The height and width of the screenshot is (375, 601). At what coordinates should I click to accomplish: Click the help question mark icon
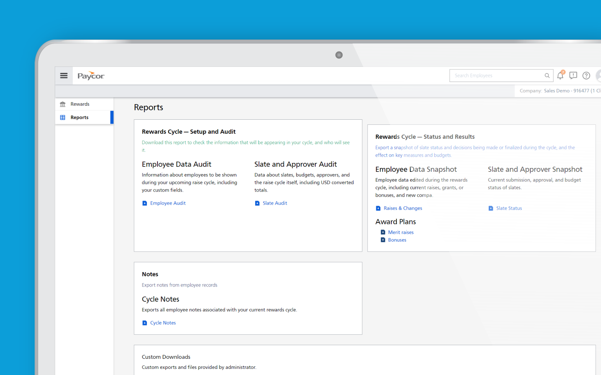pyautogui.click(x=586, y=76)
